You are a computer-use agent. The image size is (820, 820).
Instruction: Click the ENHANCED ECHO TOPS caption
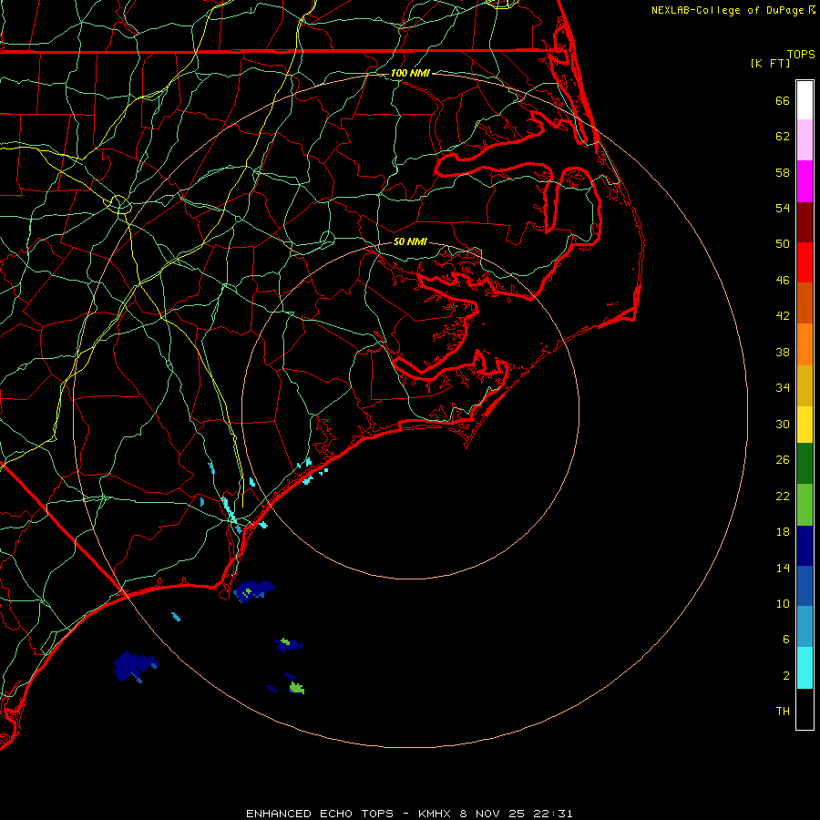point(320,814)
